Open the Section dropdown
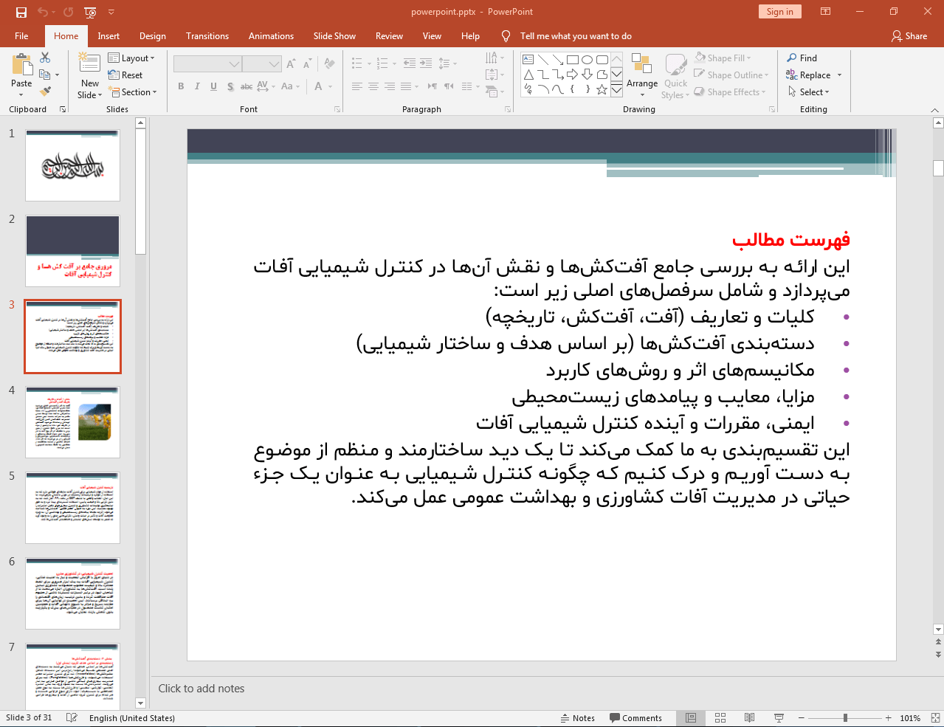Viewport: 944px width, 727px height. pos(133,92)
